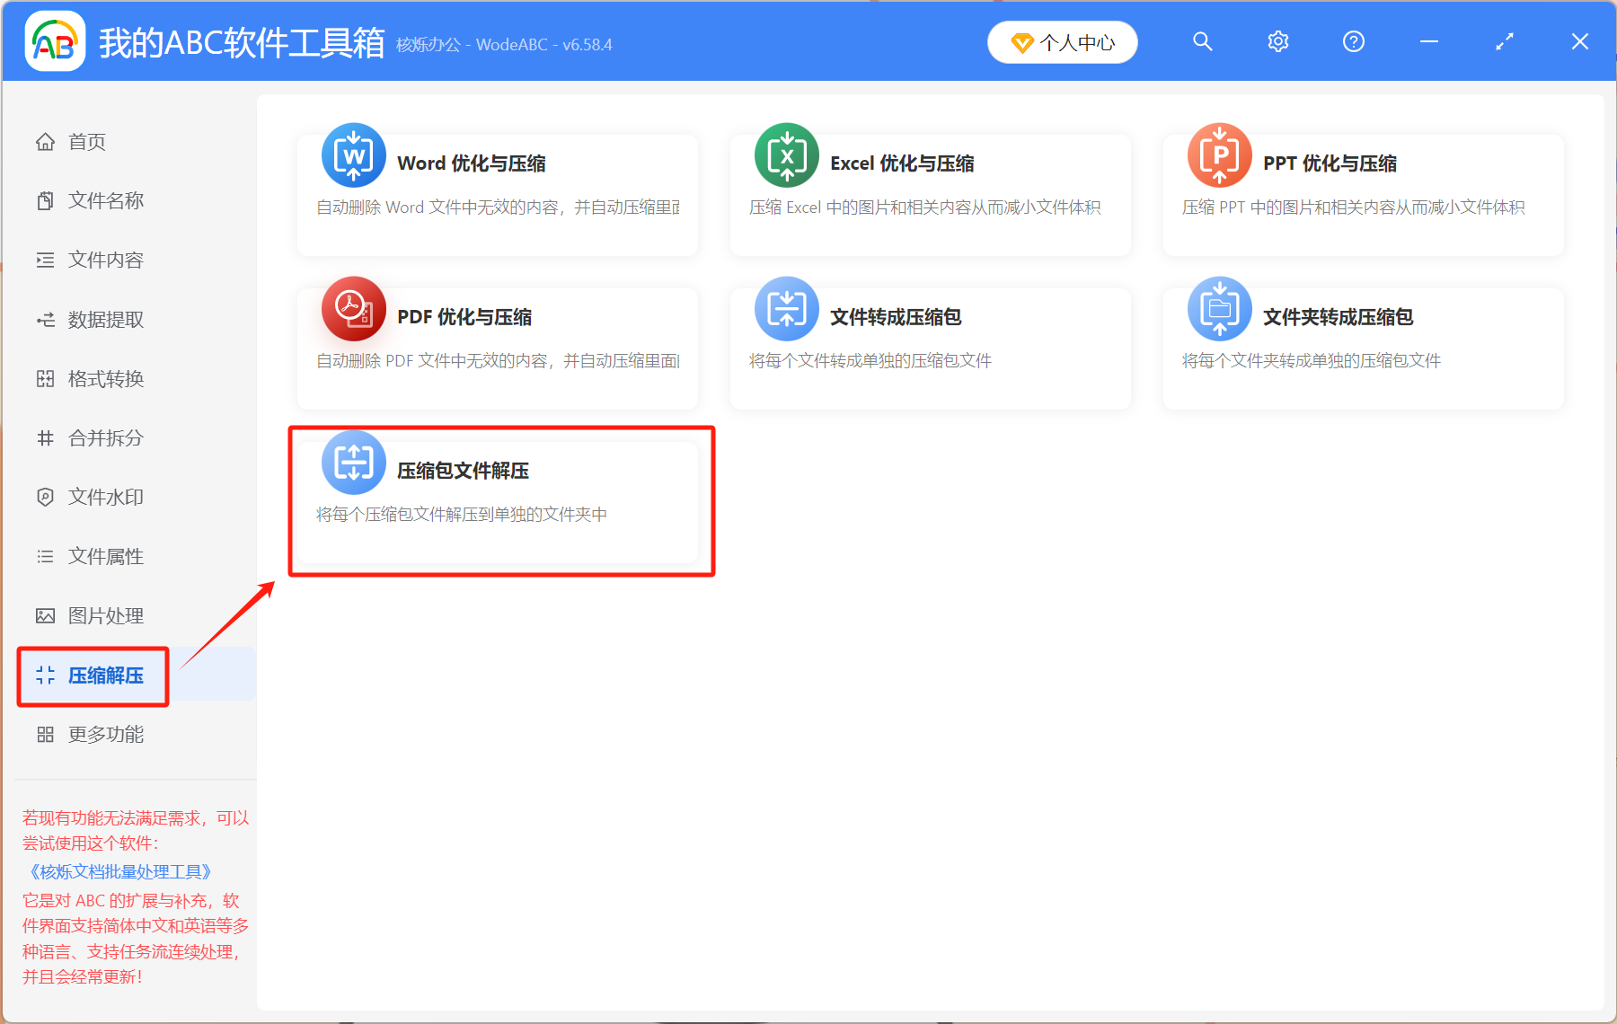Click the AB logo icon

click(x=54, y=40)
